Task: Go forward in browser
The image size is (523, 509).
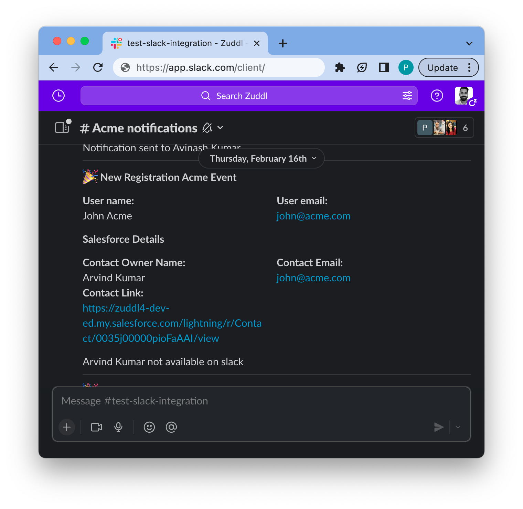Action: coord(76,67)
